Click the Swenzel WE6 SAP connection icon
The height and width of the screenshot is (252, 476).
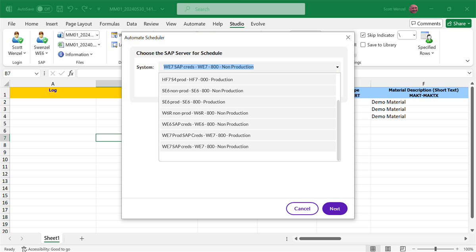tap(42, 38)
